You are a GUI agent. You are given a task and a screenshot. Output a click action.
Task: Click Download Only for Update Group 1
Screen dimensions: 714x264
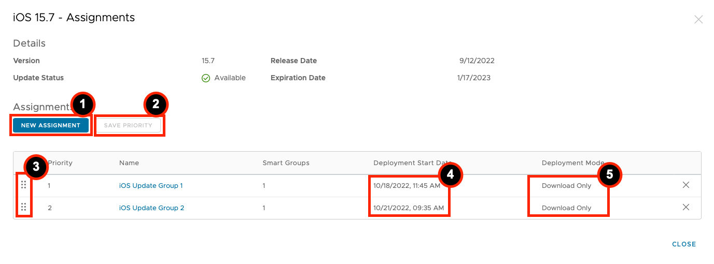[x=566, y=186]
